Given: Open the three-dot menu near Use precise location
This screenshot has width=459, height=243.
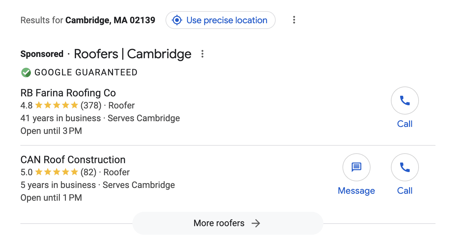Looking at the screenshot, I should [294, 20].
